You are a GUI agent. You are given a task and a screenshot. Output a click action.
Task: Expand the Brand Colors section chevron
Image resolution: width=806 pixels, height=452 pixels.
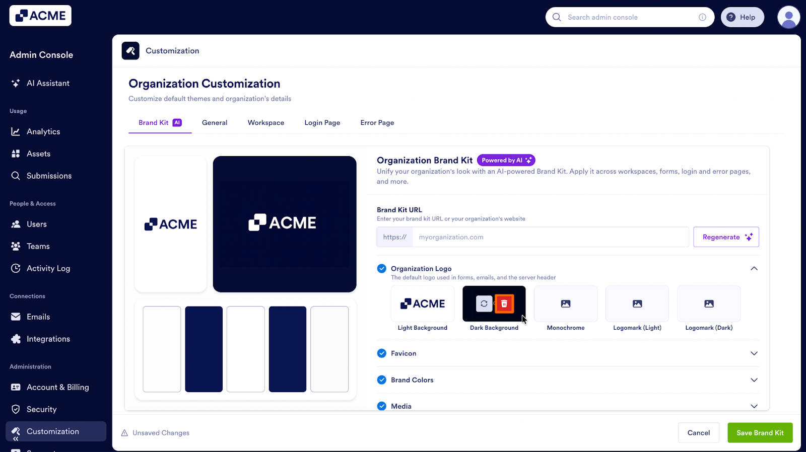(x=754, y=380)
